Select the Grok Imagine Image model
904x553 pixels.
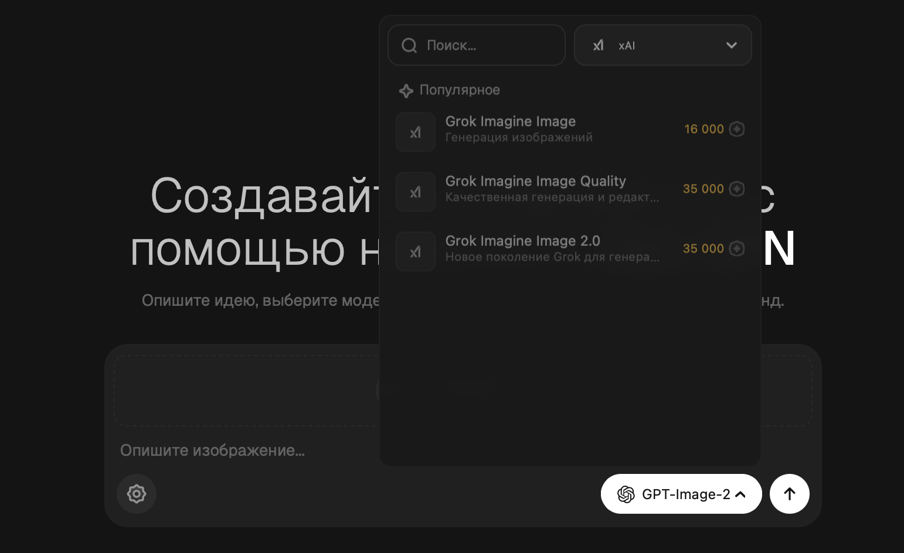click(x=570, y=132)
